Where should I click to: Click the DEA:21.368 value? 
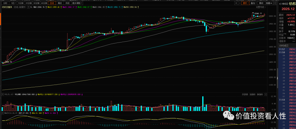coord(37,113)
